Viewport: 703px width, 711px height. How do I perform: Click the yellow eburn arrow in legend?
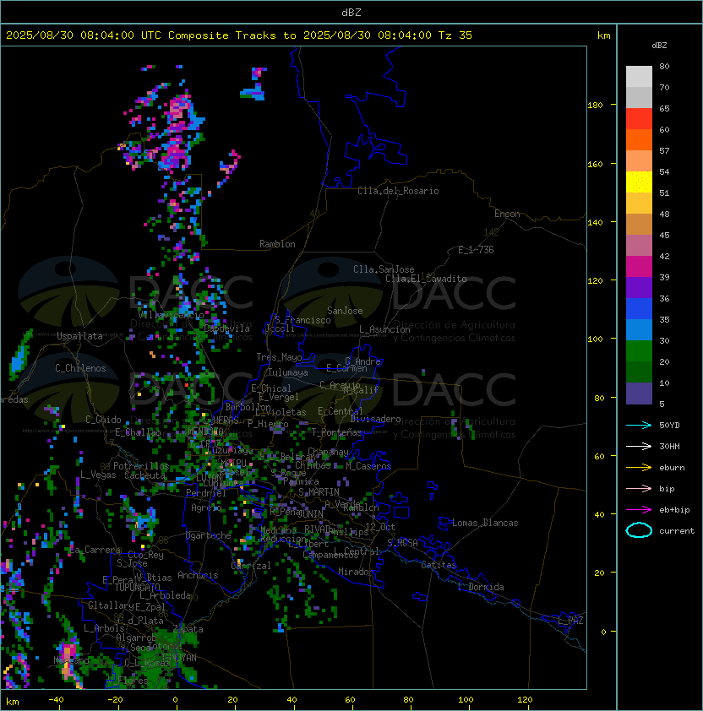coord(639,468)
